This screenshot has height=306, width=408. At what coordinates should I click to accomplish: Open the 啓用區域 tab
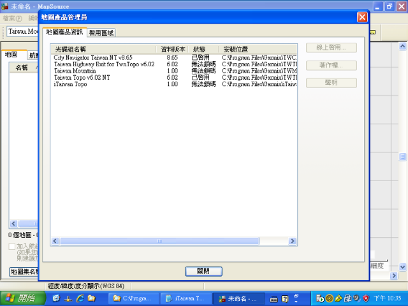pyautogui.click(x=101, y=33)
